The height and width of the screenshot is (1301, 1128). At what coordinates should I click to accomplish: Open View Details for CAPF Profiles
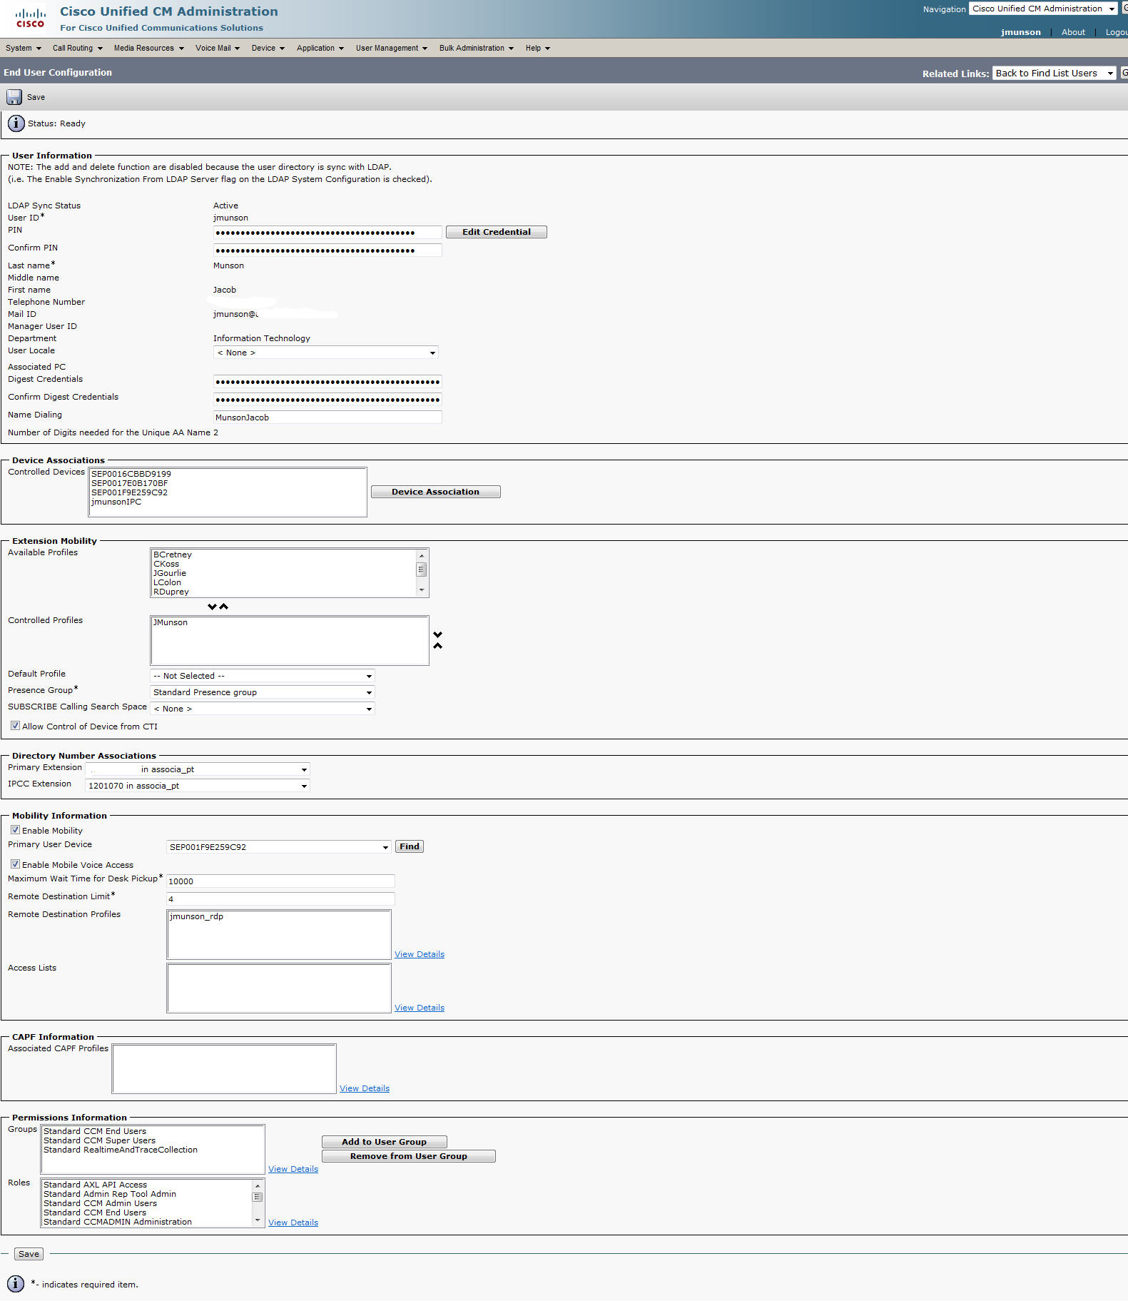point(365,1088)
